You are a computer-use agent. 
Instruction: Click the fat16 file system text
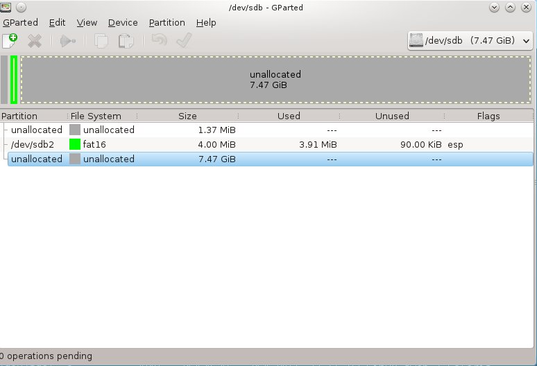pos(94,145)
